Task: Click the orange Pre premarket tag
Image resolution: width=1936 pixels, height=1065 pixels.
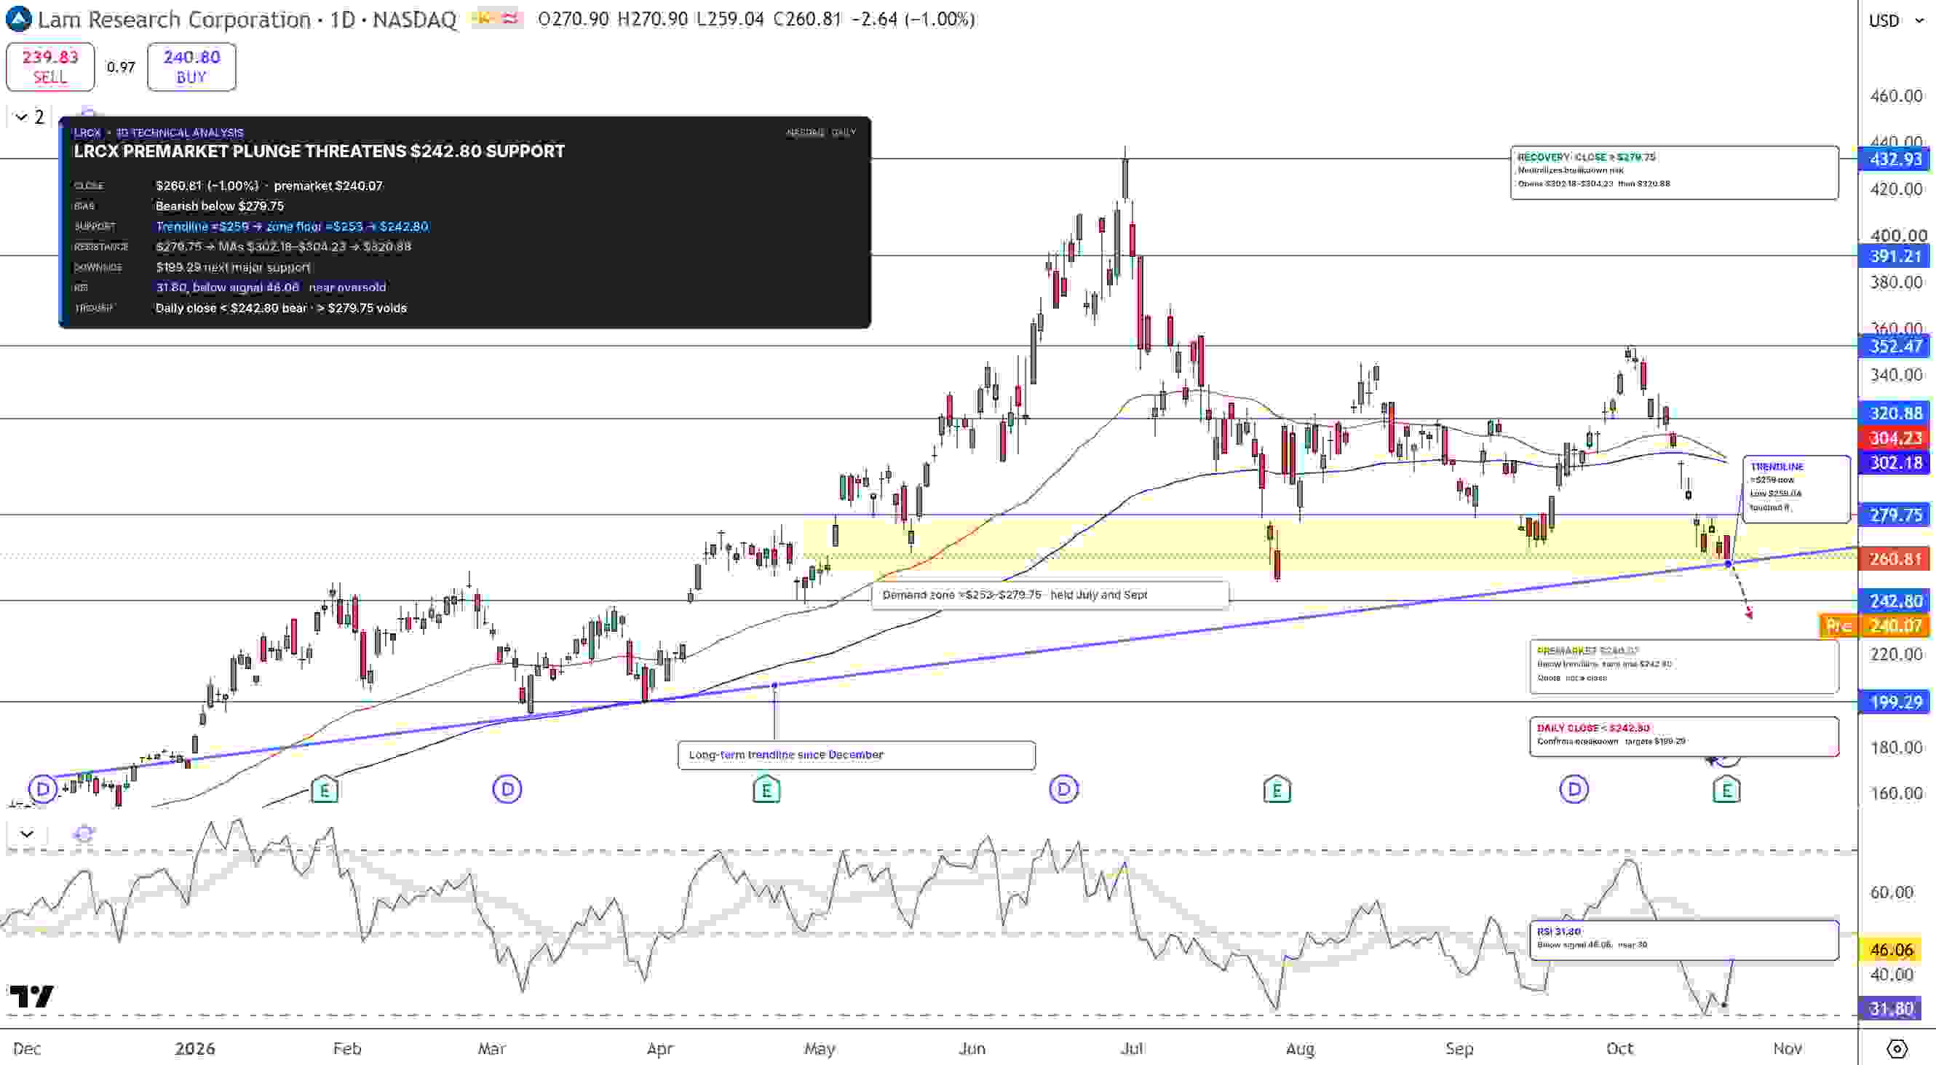Action: (x=1838, y=625)
